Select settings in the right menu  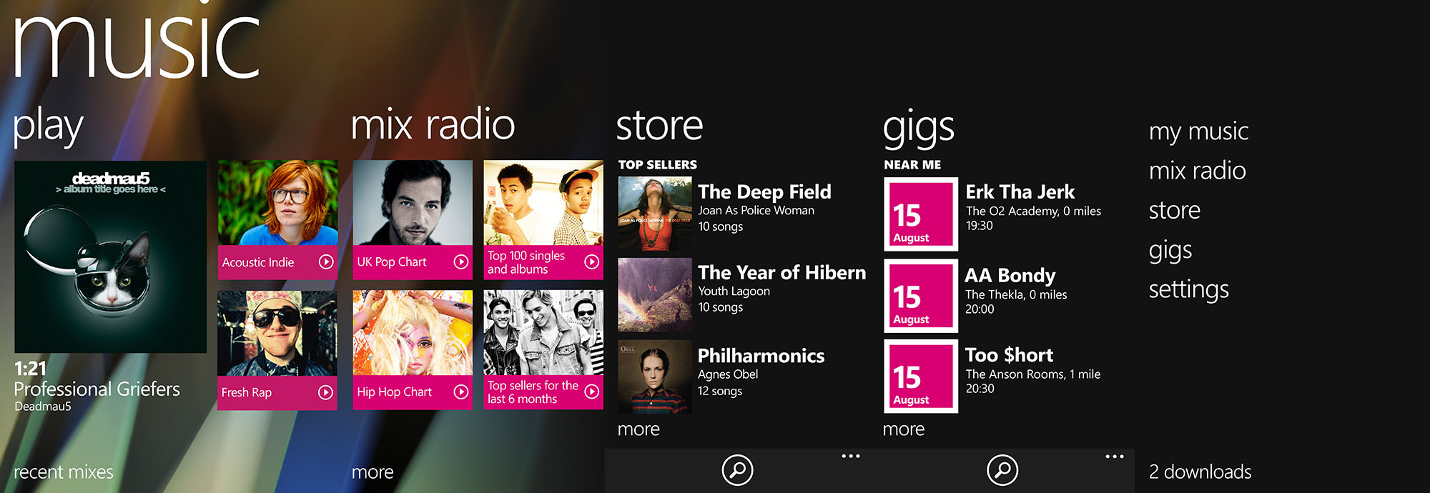pyautogui.click(x=1188, y=289)
